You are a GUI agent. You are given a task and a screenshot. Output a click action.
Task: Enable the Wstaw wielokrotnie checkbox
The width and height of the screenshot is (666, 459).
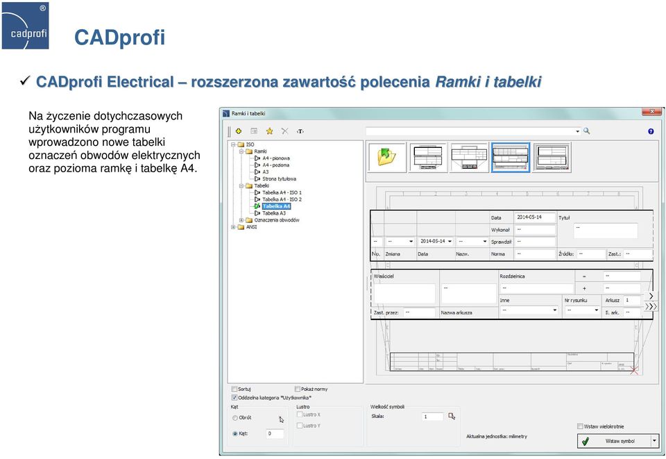tap(580, 426)
